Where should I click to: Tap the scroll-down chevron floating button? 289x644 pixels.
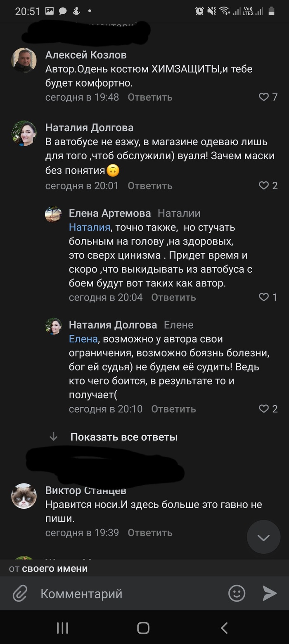coord(263,537)
